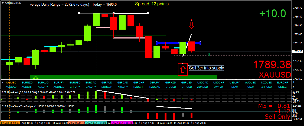Click the +10.0 profit readout
The width and height of the screenshot is (304, 126).
273,13
